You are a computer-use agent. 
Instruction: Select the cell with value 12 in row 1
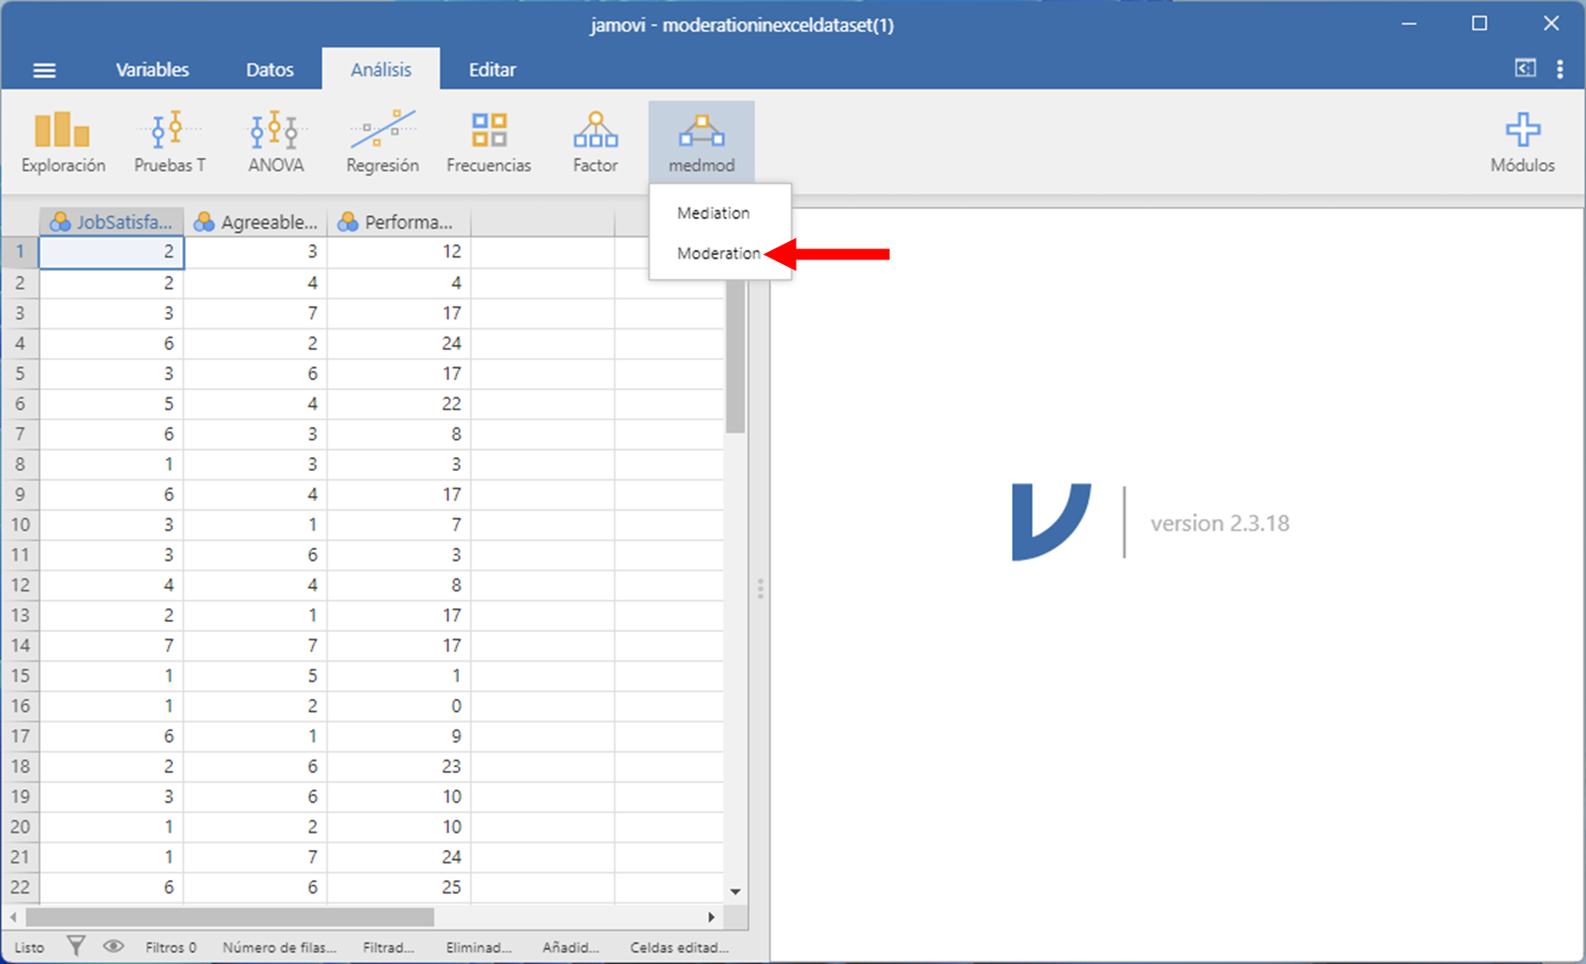point(399,252)
